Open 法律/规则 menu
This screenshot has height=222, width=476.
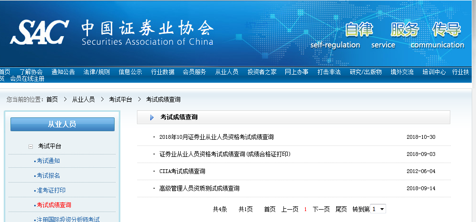(x=97, y=72)
